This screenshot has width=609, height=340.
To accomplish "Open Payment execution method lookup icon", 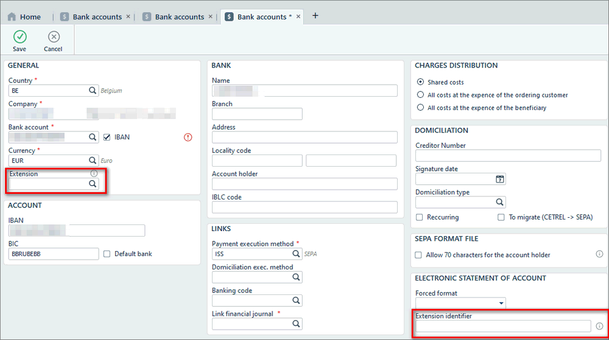I will tap(297, 254).
